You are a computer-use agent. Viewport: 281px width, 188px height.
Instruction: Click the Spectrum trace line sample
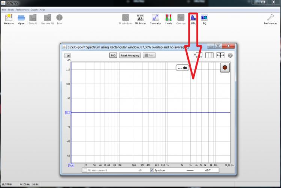190,170
